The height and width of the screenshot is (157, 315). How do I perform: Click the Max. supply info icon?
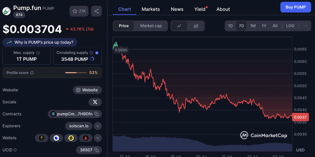click(38, 53)
